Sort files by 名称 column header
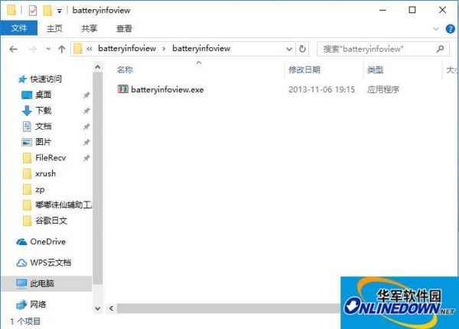Image resolution: width=459 pixels, height=329 pixels. tap(125, 69)
